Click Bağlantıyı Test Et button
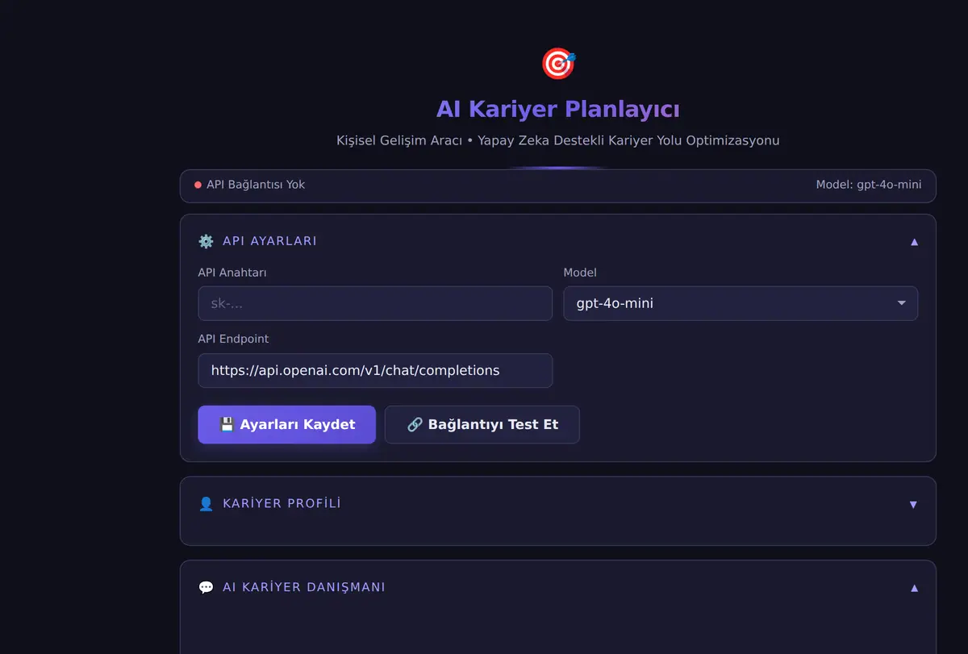The height and width of the screenshot is (654, 968). 482,424
